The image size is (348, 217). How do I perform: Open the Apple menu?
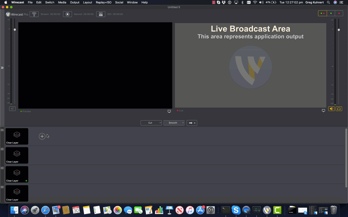[x=6, y=2]
